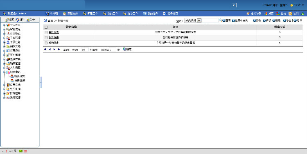
Task: Go to desktop (桌面) icon
Action: pyautogui.click(x=266, y=14)
